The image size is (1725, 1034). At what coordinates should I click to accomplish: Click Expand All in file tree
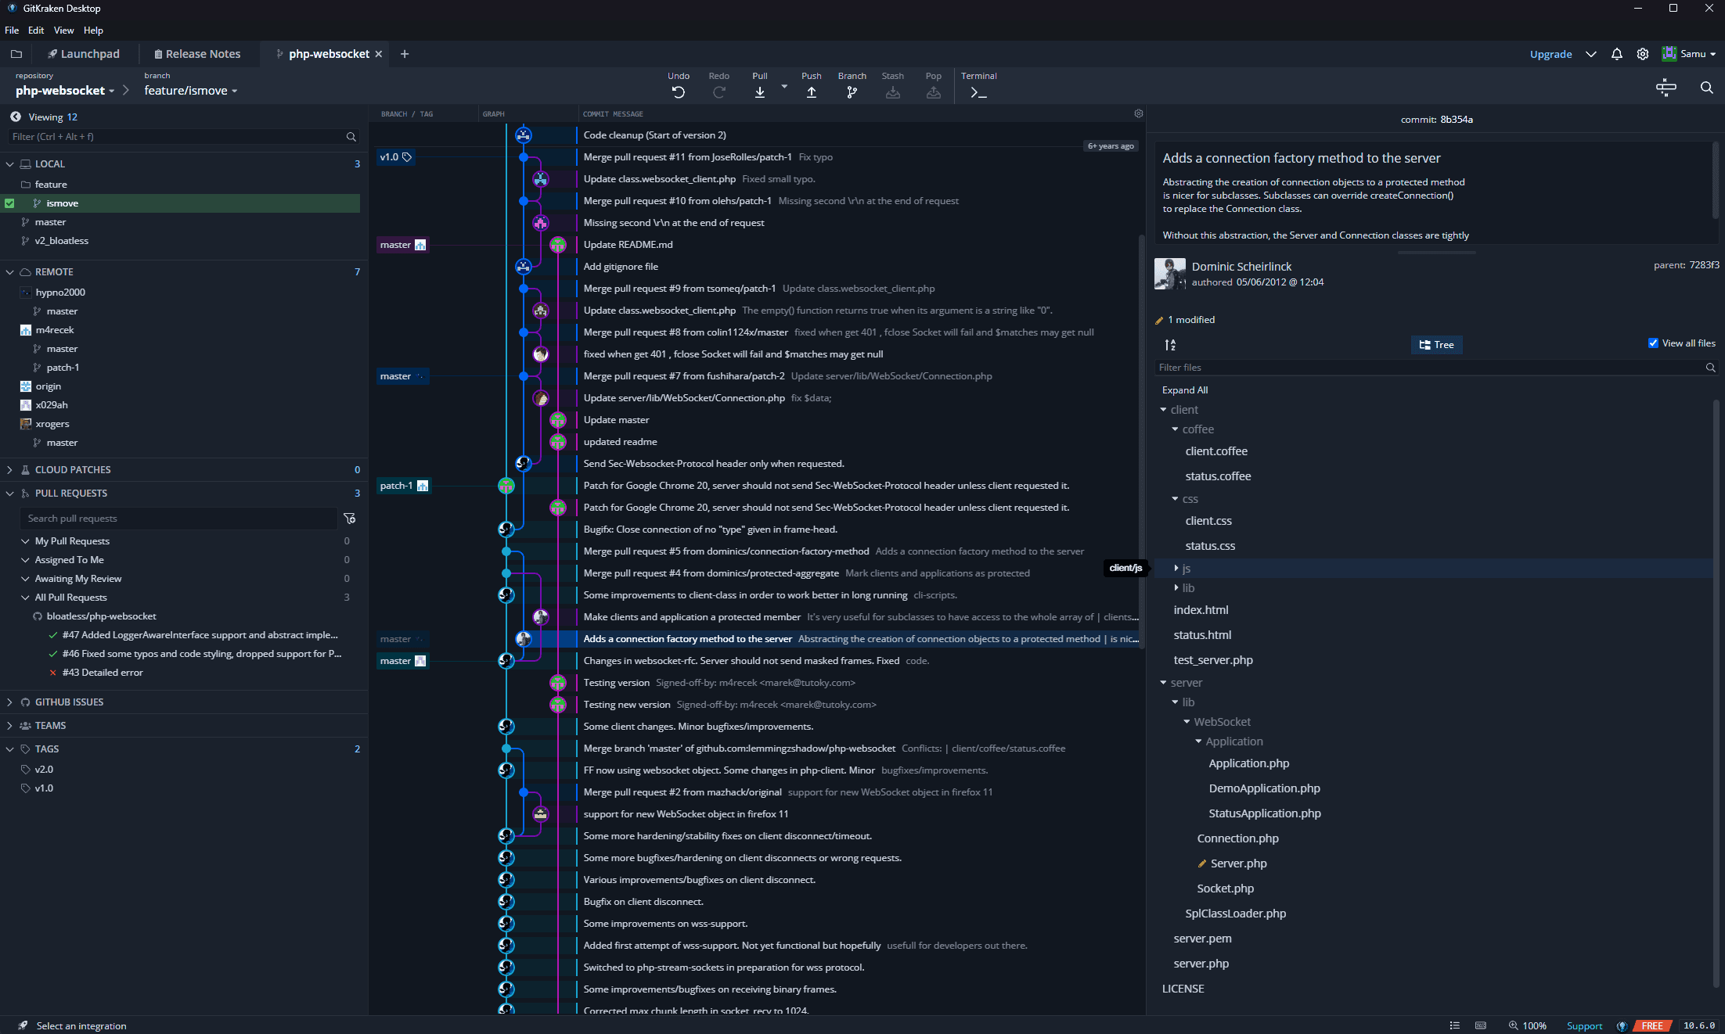[1185, 390]
